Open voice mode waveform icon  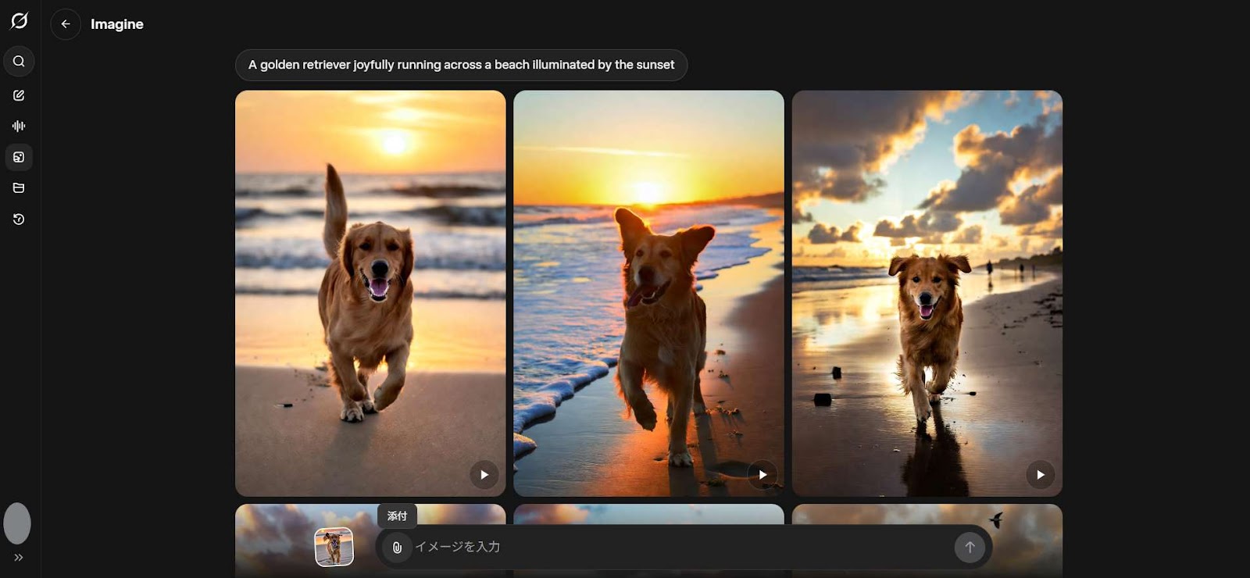pos(19,126)
